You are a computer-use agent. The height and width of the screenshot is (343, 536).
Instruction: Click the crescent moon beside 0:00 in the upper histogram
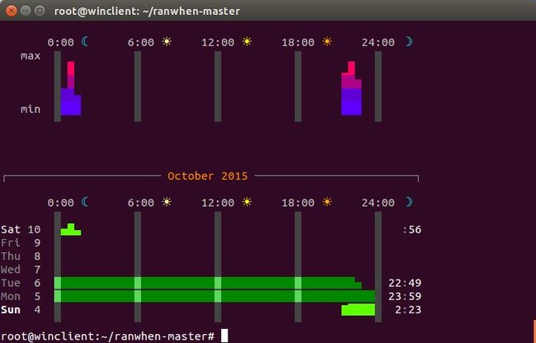[x=85, y=42]
